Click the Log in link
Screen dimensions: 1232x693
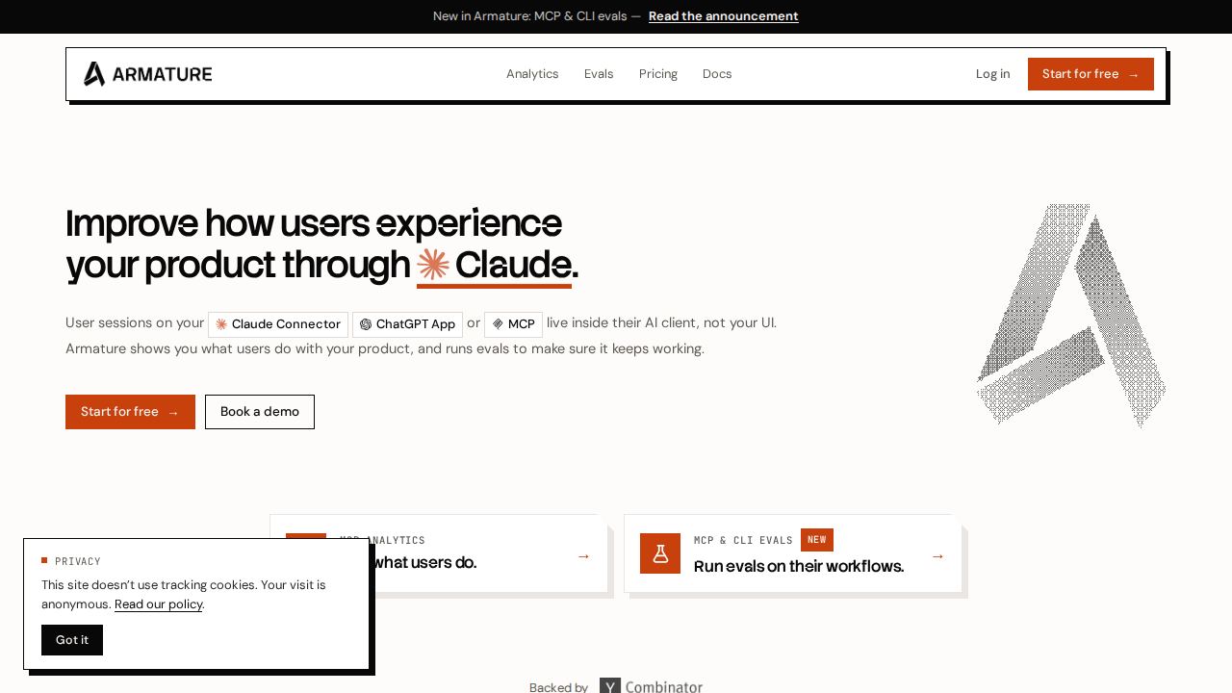click(993, 74)
